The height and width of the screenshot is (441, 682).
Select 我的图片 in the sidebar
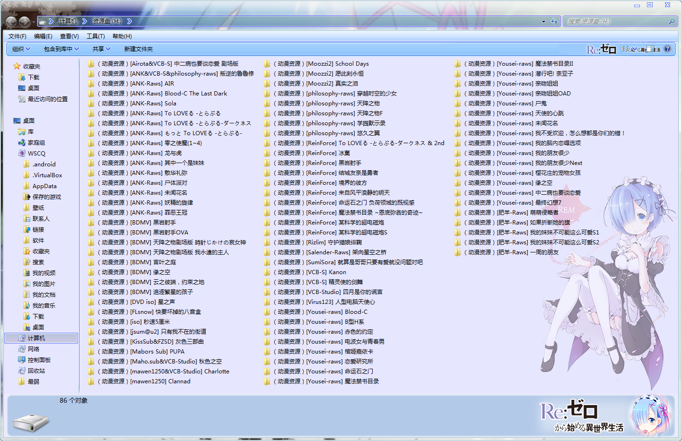pos(40,284)
